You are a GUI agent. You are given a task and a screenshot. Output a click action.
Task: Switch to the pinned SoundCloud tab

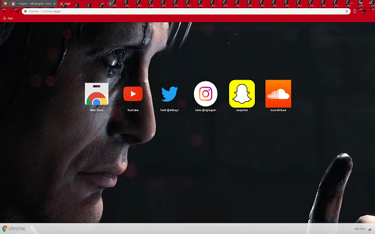5,4
